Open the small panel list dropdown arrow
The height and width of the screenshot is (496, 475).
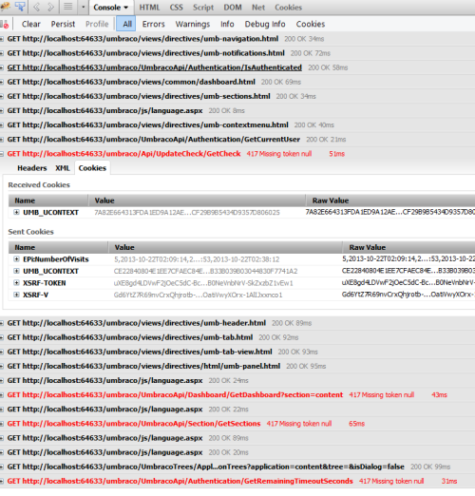click(x=83, y=7)
